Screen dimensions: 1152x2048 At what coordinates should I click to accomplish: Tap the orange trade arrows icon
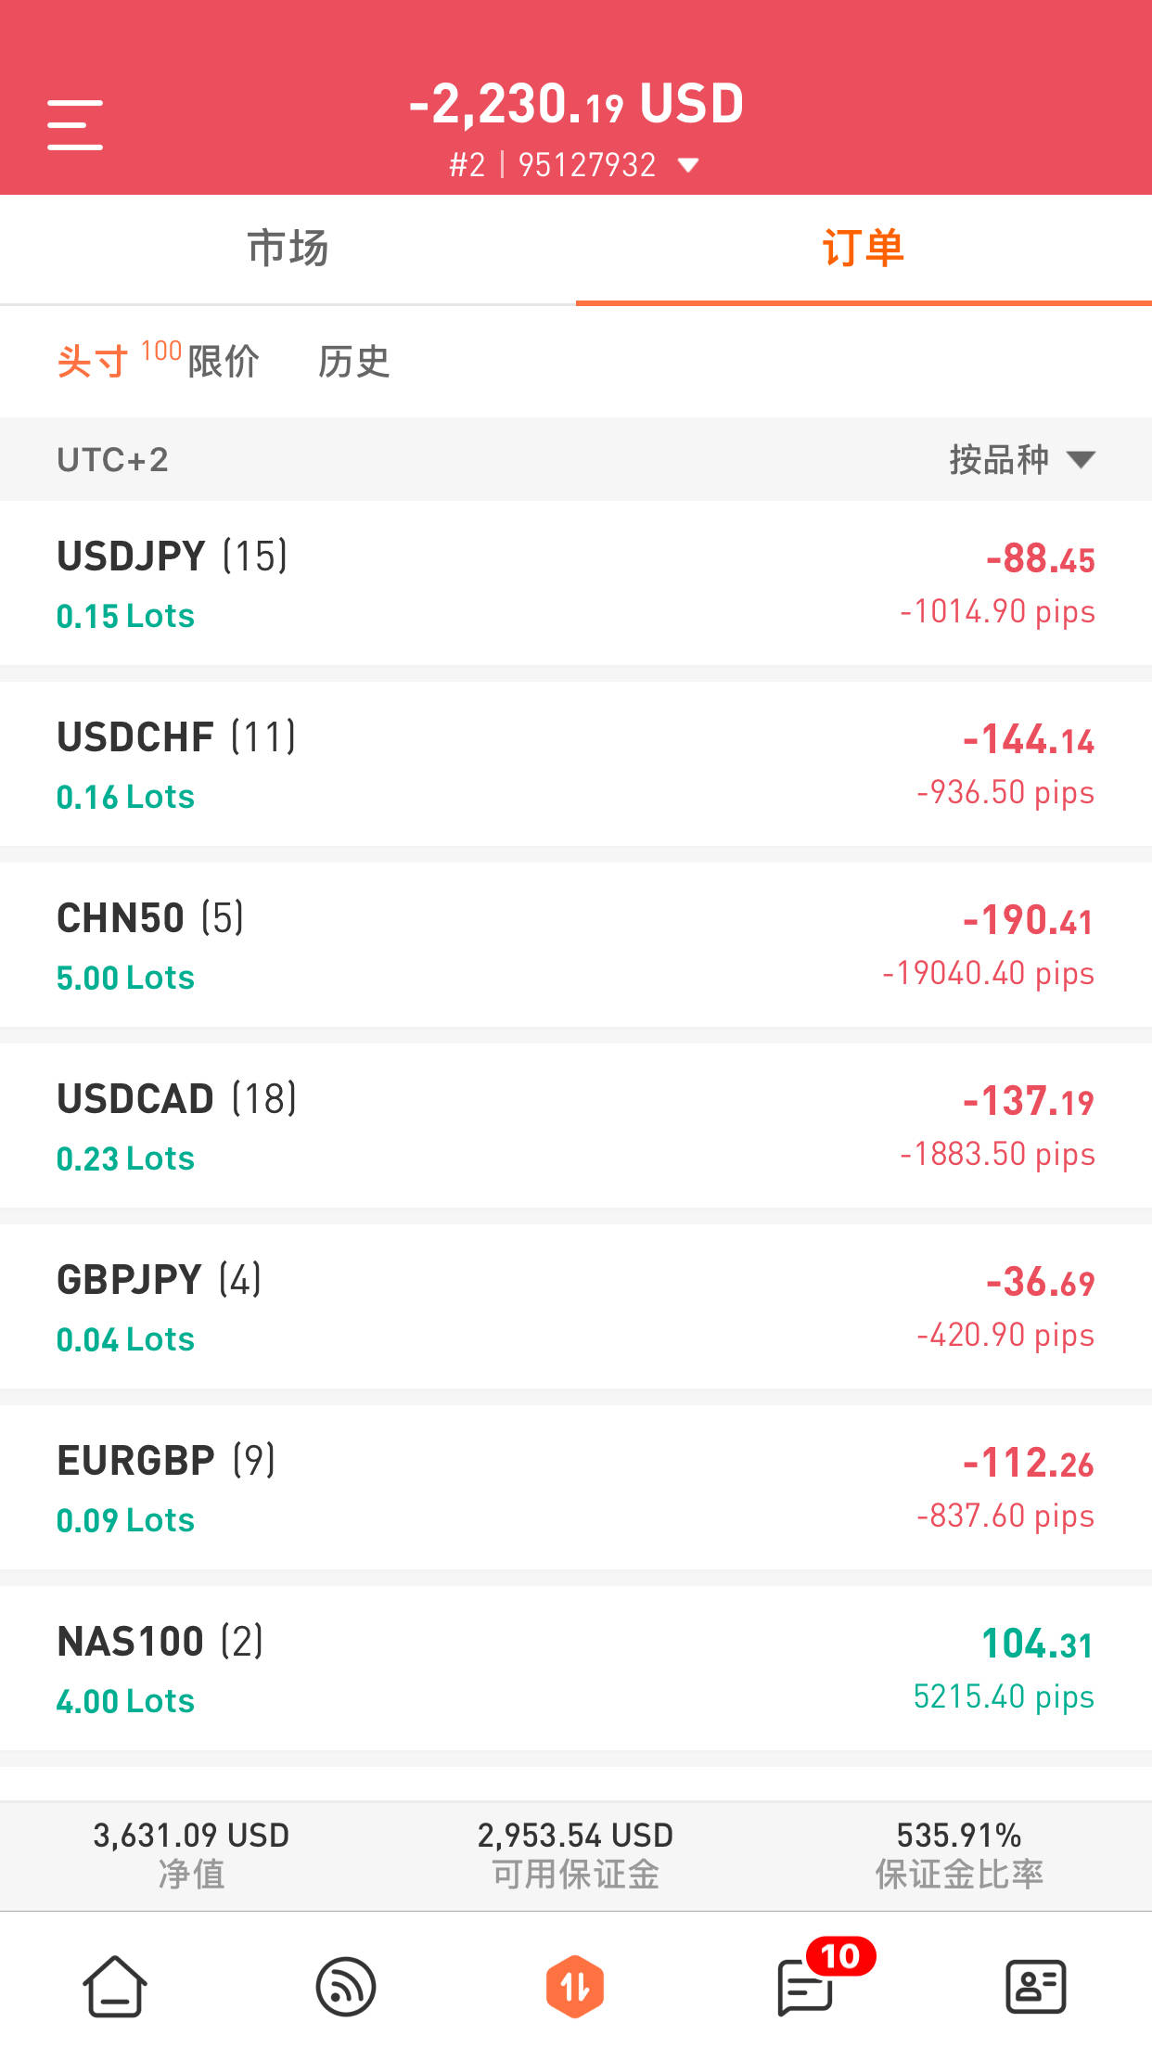click(x=575, y=1987)
